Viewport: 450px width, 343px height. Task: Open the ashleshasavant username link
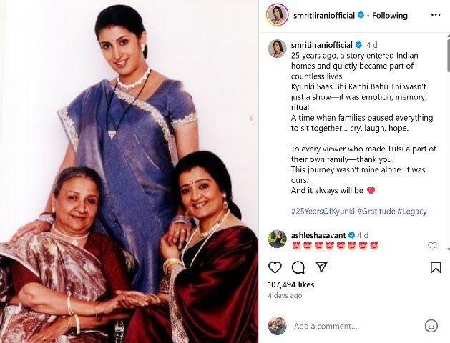click(x=318, y=235)
